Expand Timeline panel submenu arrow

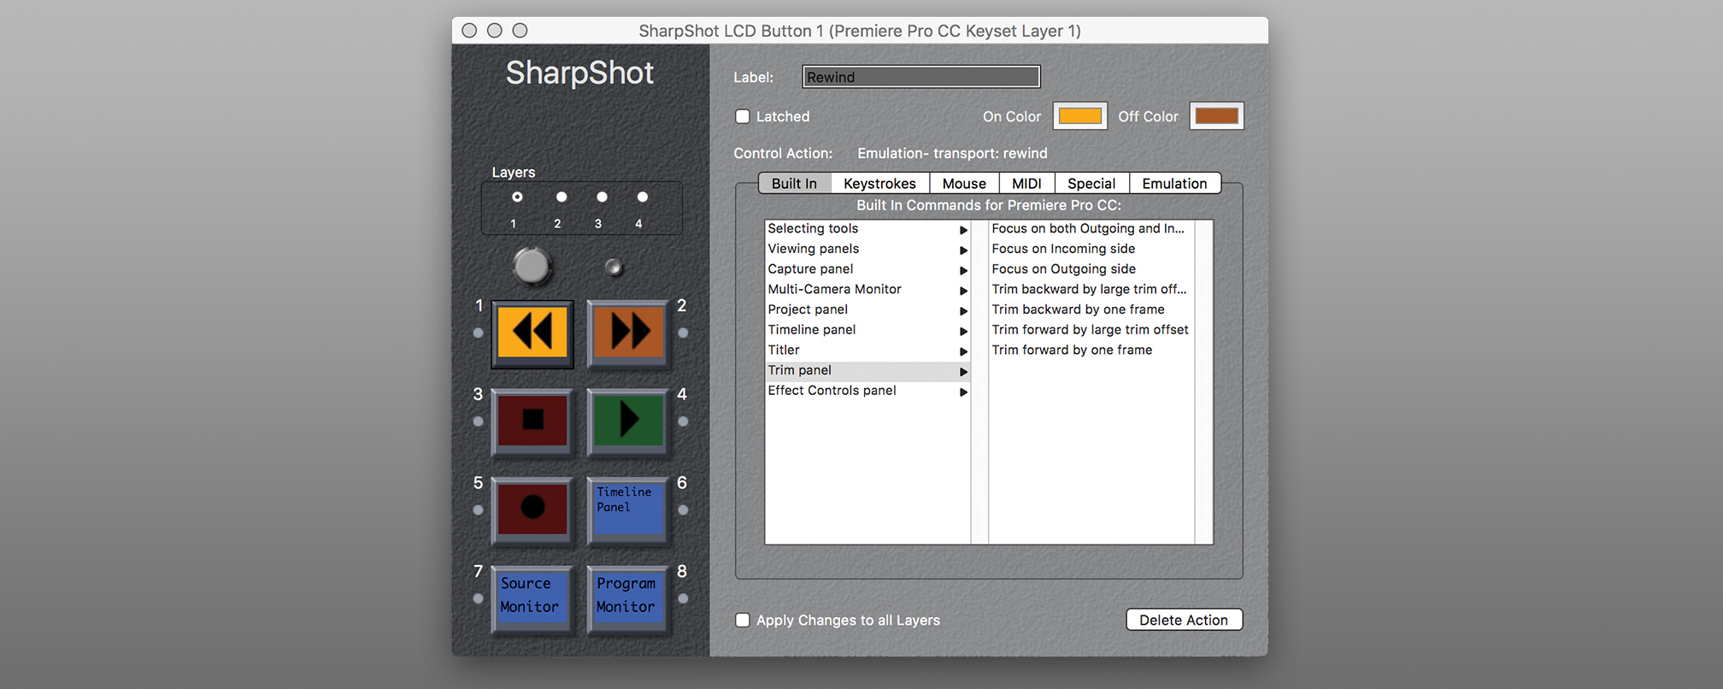pos(963,331)
